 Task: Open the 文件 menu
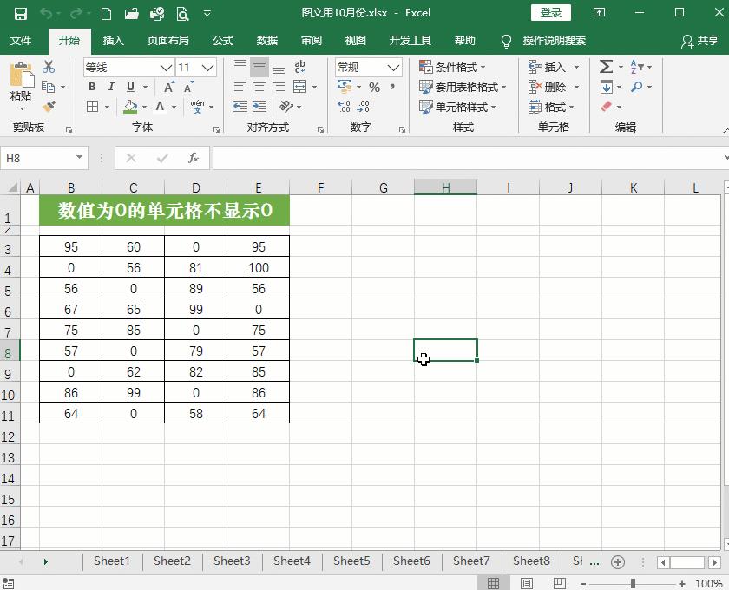click(22, 40)
